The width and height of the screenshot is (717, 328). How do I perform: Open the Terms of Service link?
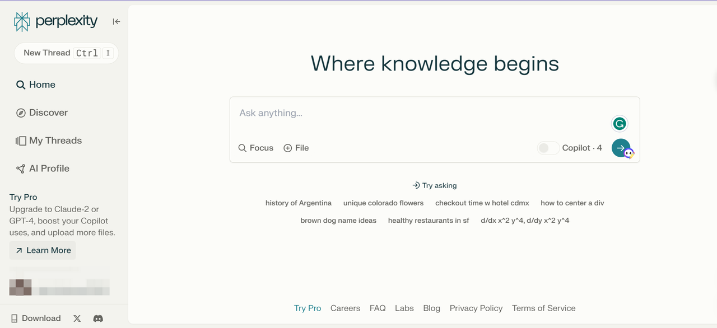(544, 308)
